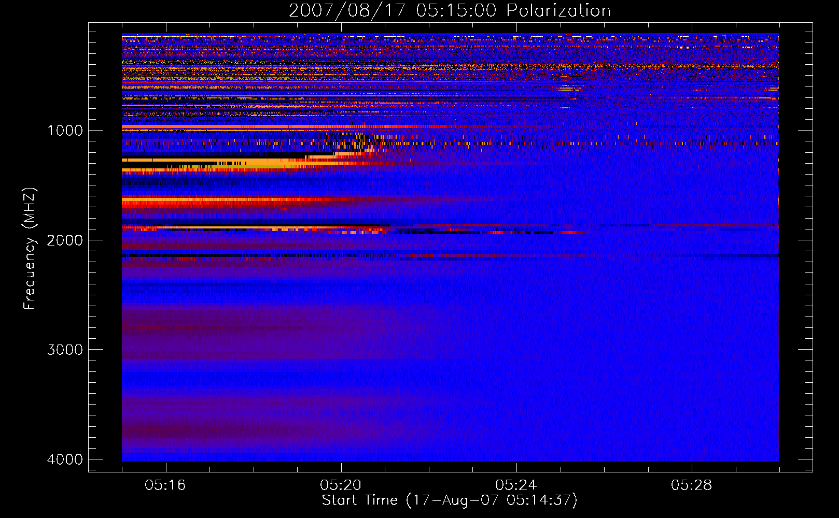The image size is (839, 518).
Task: Click the 05:24 time tick label
Action: (516, 485)
